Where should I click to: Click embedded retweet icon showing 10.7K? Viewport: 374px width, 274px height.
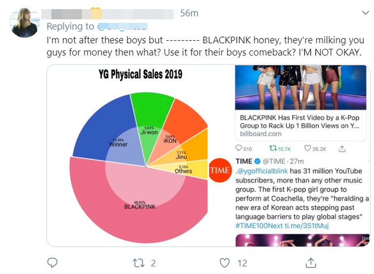273,149
